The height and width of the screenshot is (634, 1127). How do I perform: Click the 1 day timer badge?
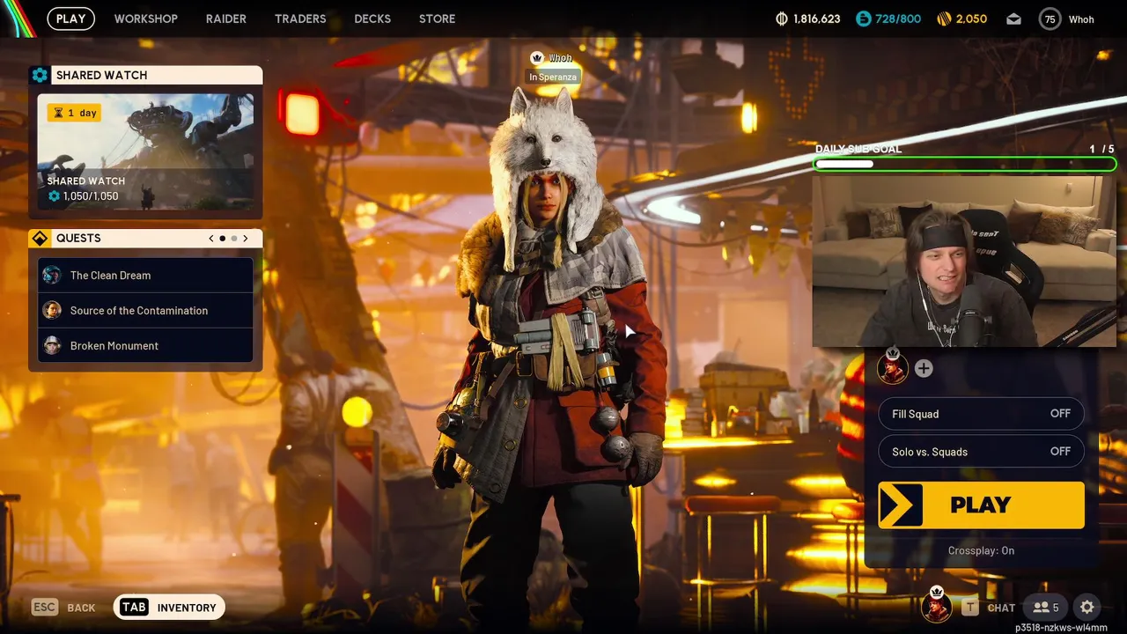point(74,113)
